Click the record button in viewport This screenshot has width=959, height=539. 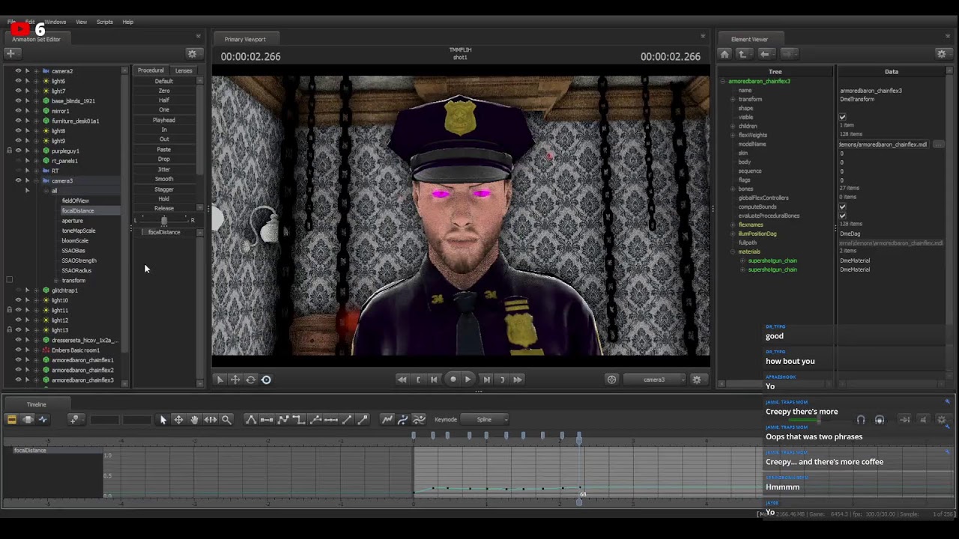pyautogui.click(x=453, y=380)
